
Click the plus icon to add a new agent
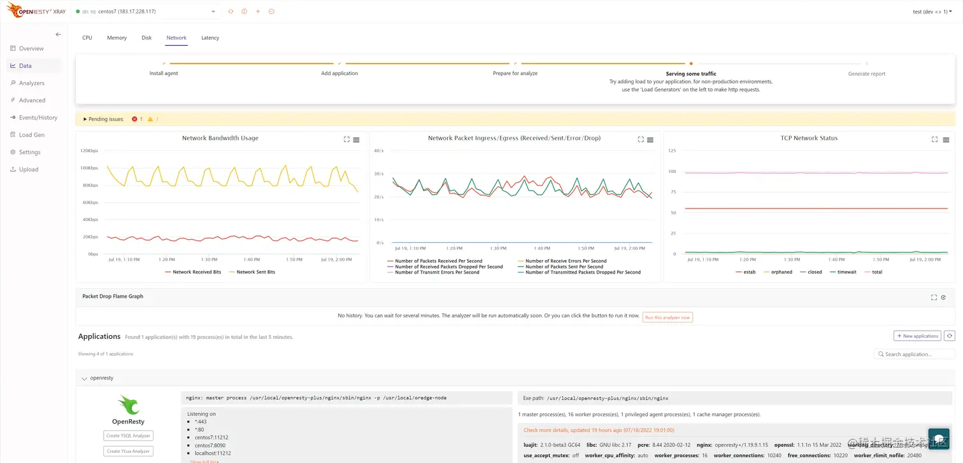tap(257, 11)
